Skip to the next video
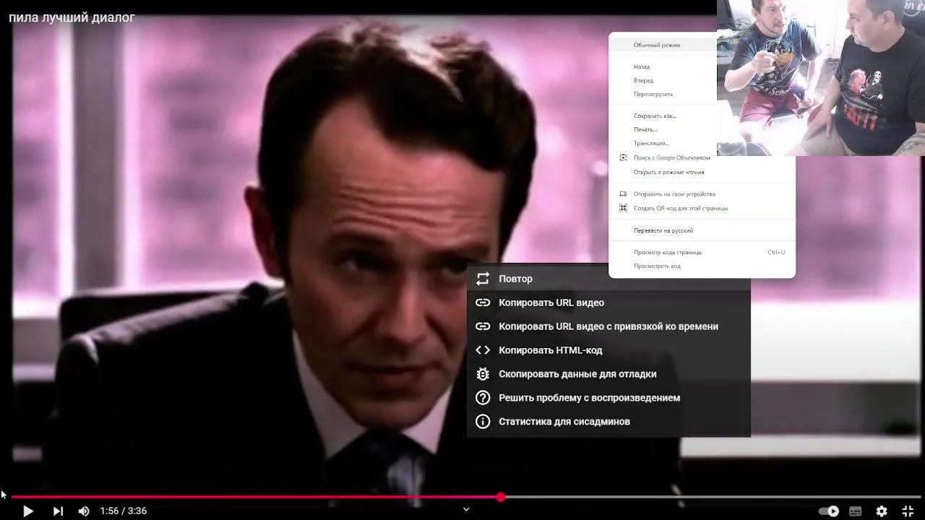The width and height of the screenshot is (925, 520). [58, 511]
